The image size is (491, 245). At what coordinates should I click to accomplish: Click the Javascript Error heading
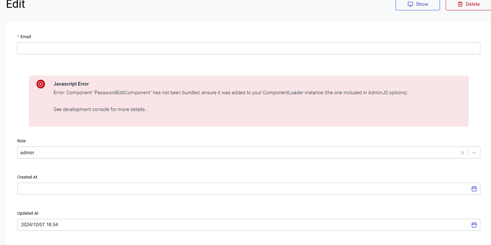[71, 84]
